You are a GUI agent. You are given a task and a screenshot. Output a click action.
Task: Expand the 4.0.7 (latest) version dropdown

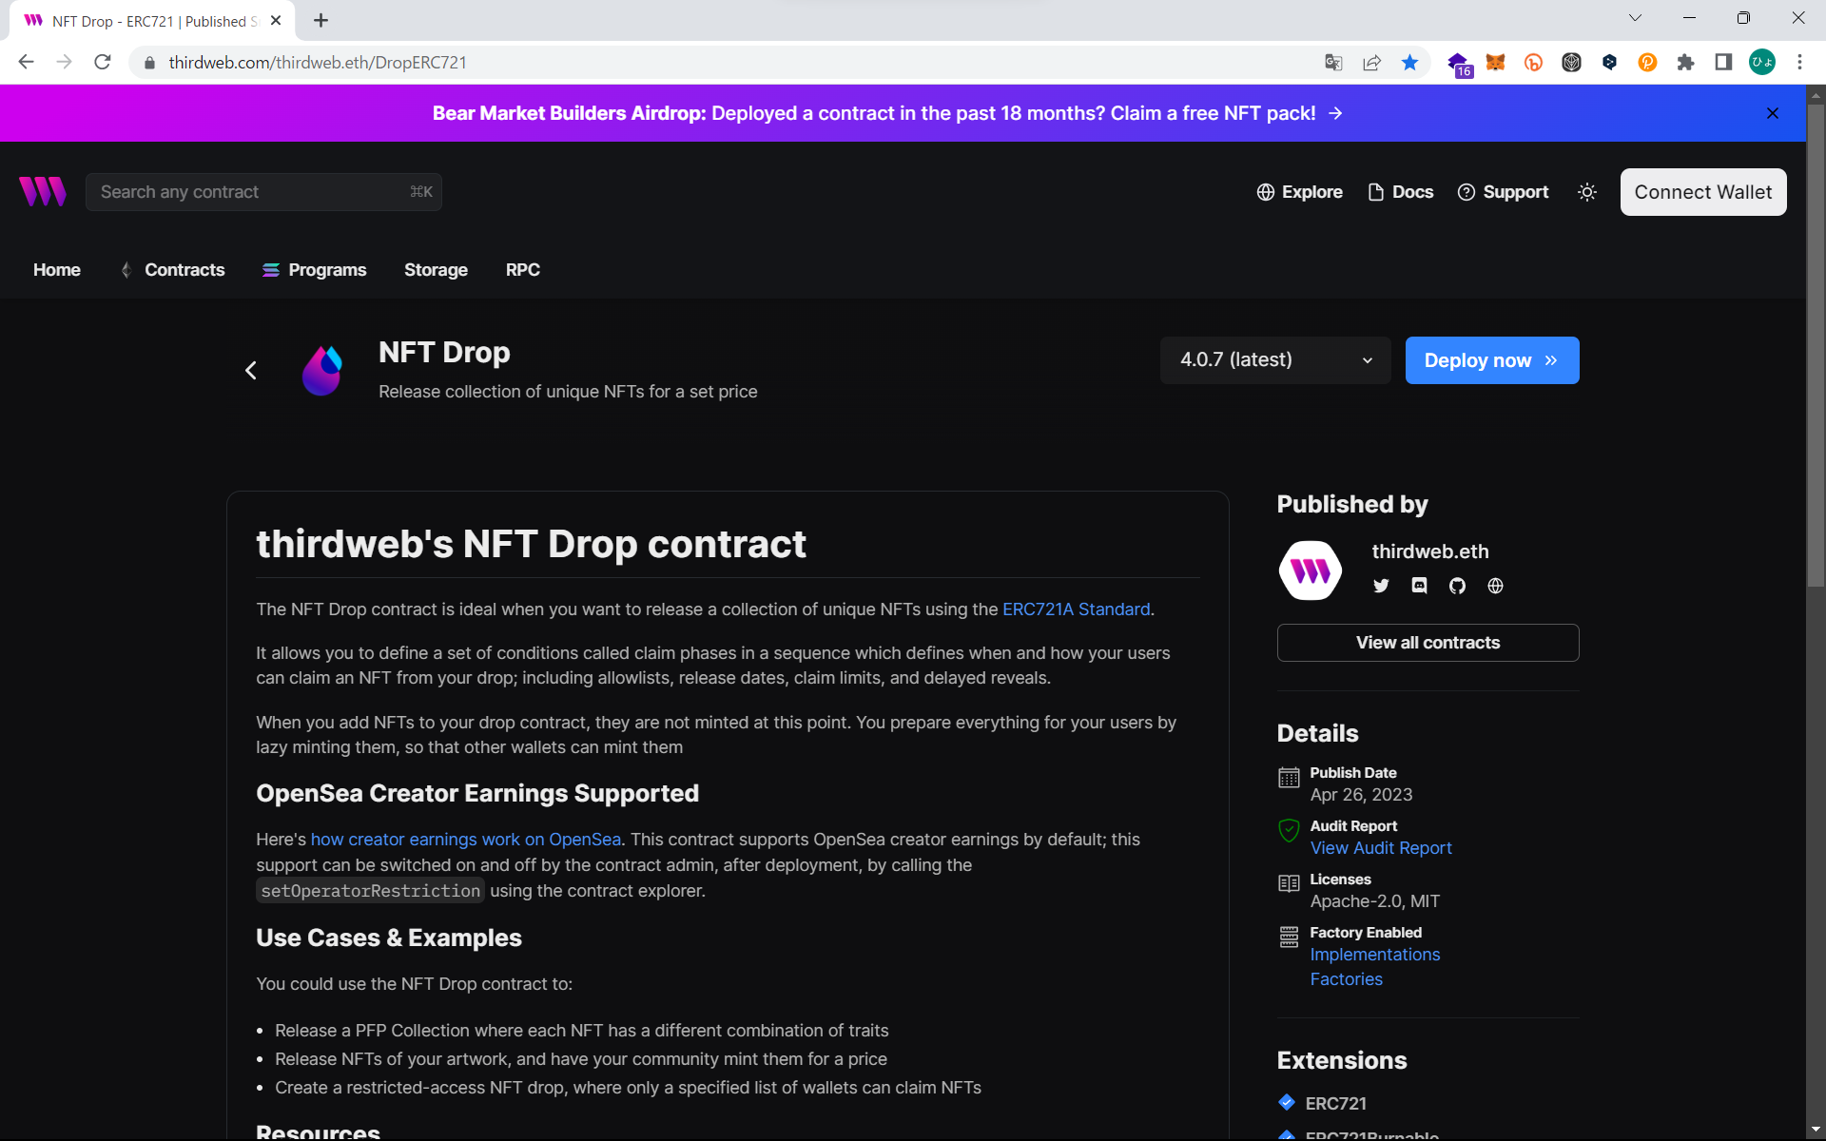pos(1274,360)
